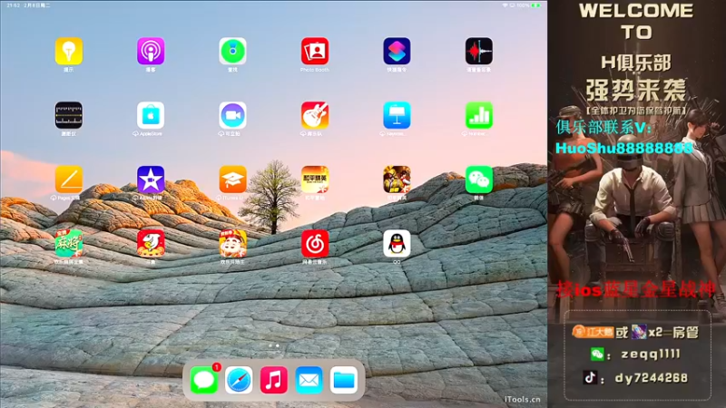Open the Files folder in the dock
This screenshot has width=726, height=408.
click(344, 380)
